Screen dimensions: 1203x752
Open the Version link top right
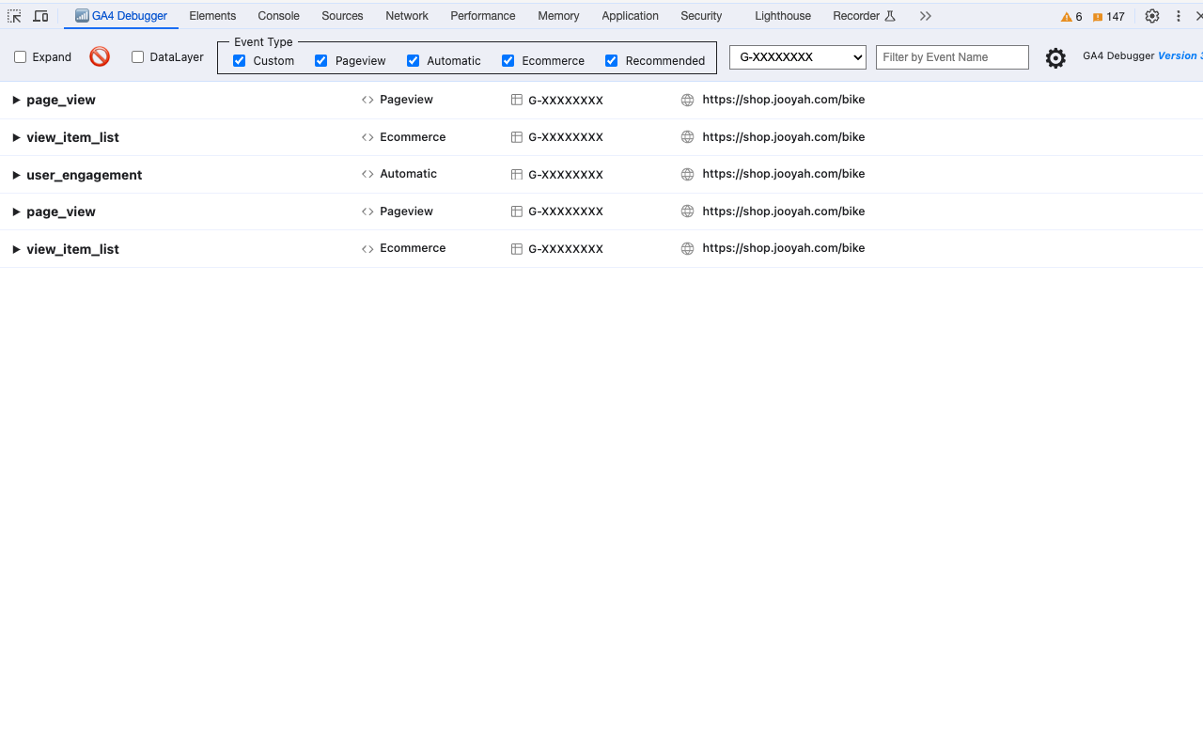click(1177, 55)
